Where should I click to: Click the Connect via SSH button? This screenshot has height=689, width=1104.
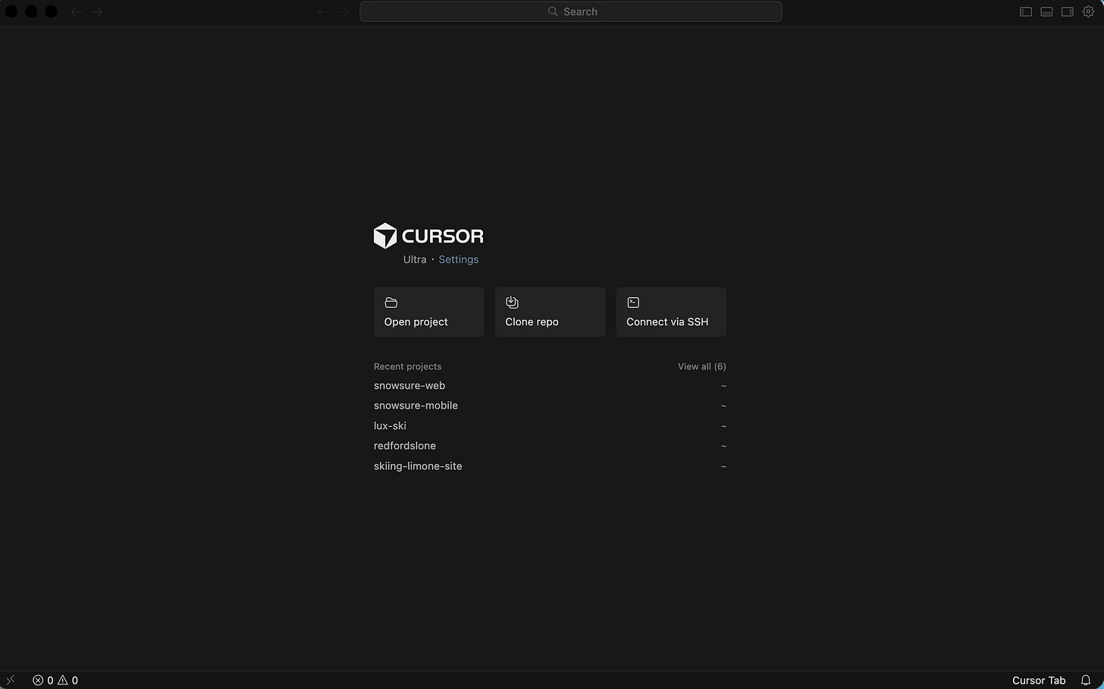[671, 312]
